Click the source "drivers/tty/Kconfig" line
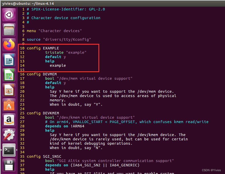 (59, 39)
